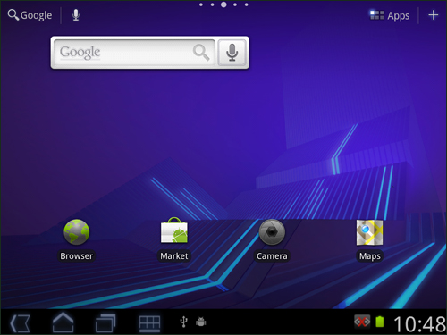
Task: Tap the microphone button in search widget
Action: [232, 53]
